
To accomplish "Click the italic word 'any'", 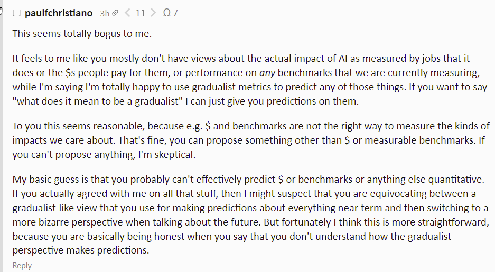I will [x=267, y=72].
